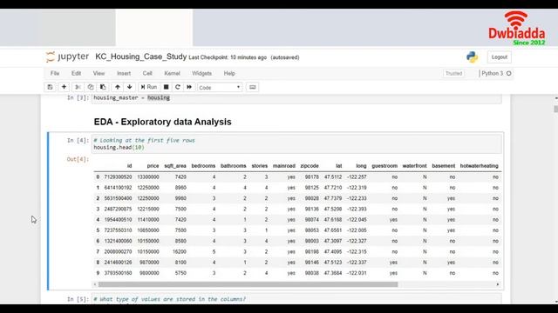Click the price column header
Viewport: 558px width, 313px height.
pyautogui.click(x=153, y=166)
